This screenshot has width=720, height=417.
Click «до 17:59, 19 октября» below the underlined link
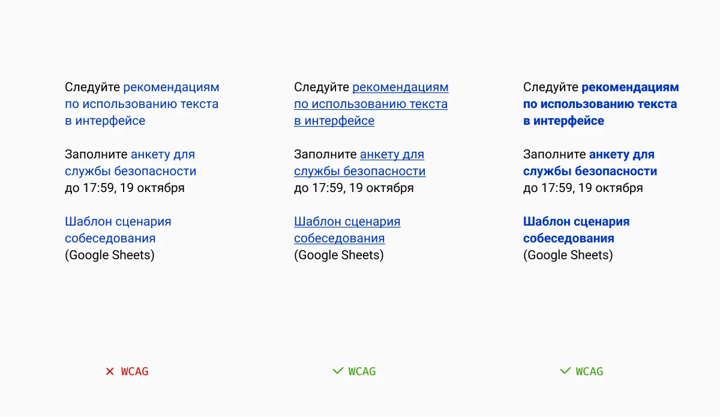click(x=353, y=188)
